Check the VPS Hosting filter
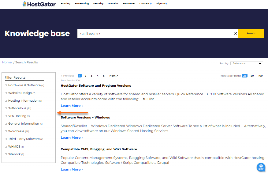Image resolution: width=268 pixels, height=173 pixels. pyautogui.click(x=6, y=116)
